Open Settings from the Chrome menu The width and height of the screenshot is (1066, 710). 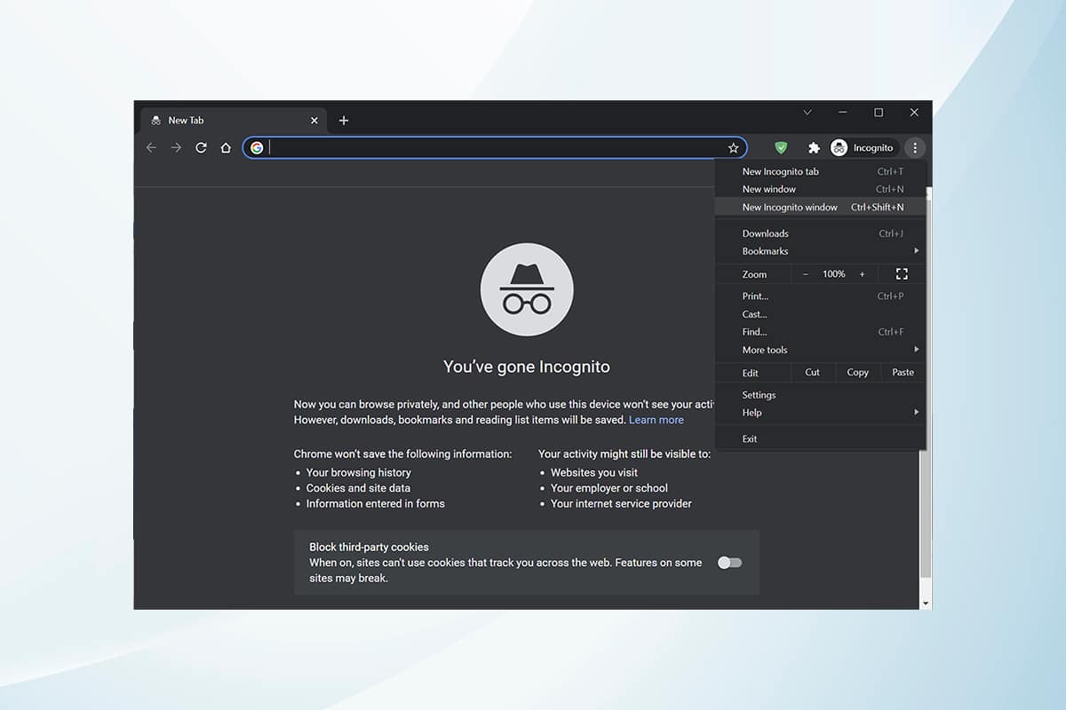820,395
